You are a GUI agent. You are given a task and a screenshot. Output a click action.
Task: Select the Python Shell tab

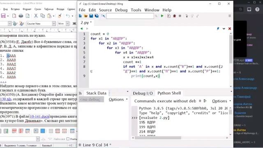pyautogui.click(x=169, y=93)
